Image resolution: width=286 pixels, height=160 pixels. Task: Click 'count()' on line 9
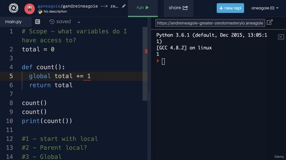[34, 112]
